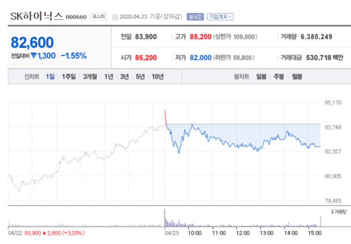Click the 선차트 label
This screenshot has height=244, width=351.
[32, 76]
